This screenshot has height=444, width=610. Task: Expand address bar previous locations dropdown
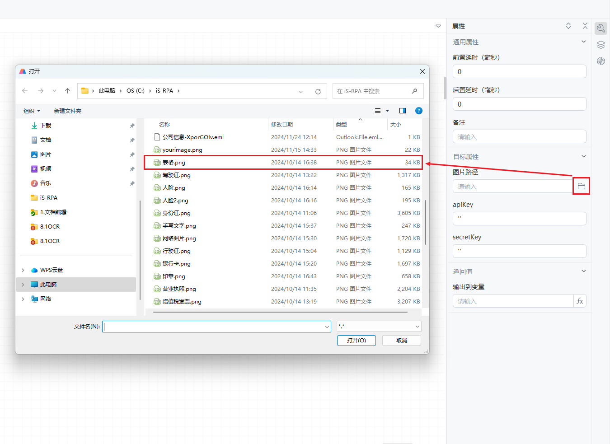(301, 91)
